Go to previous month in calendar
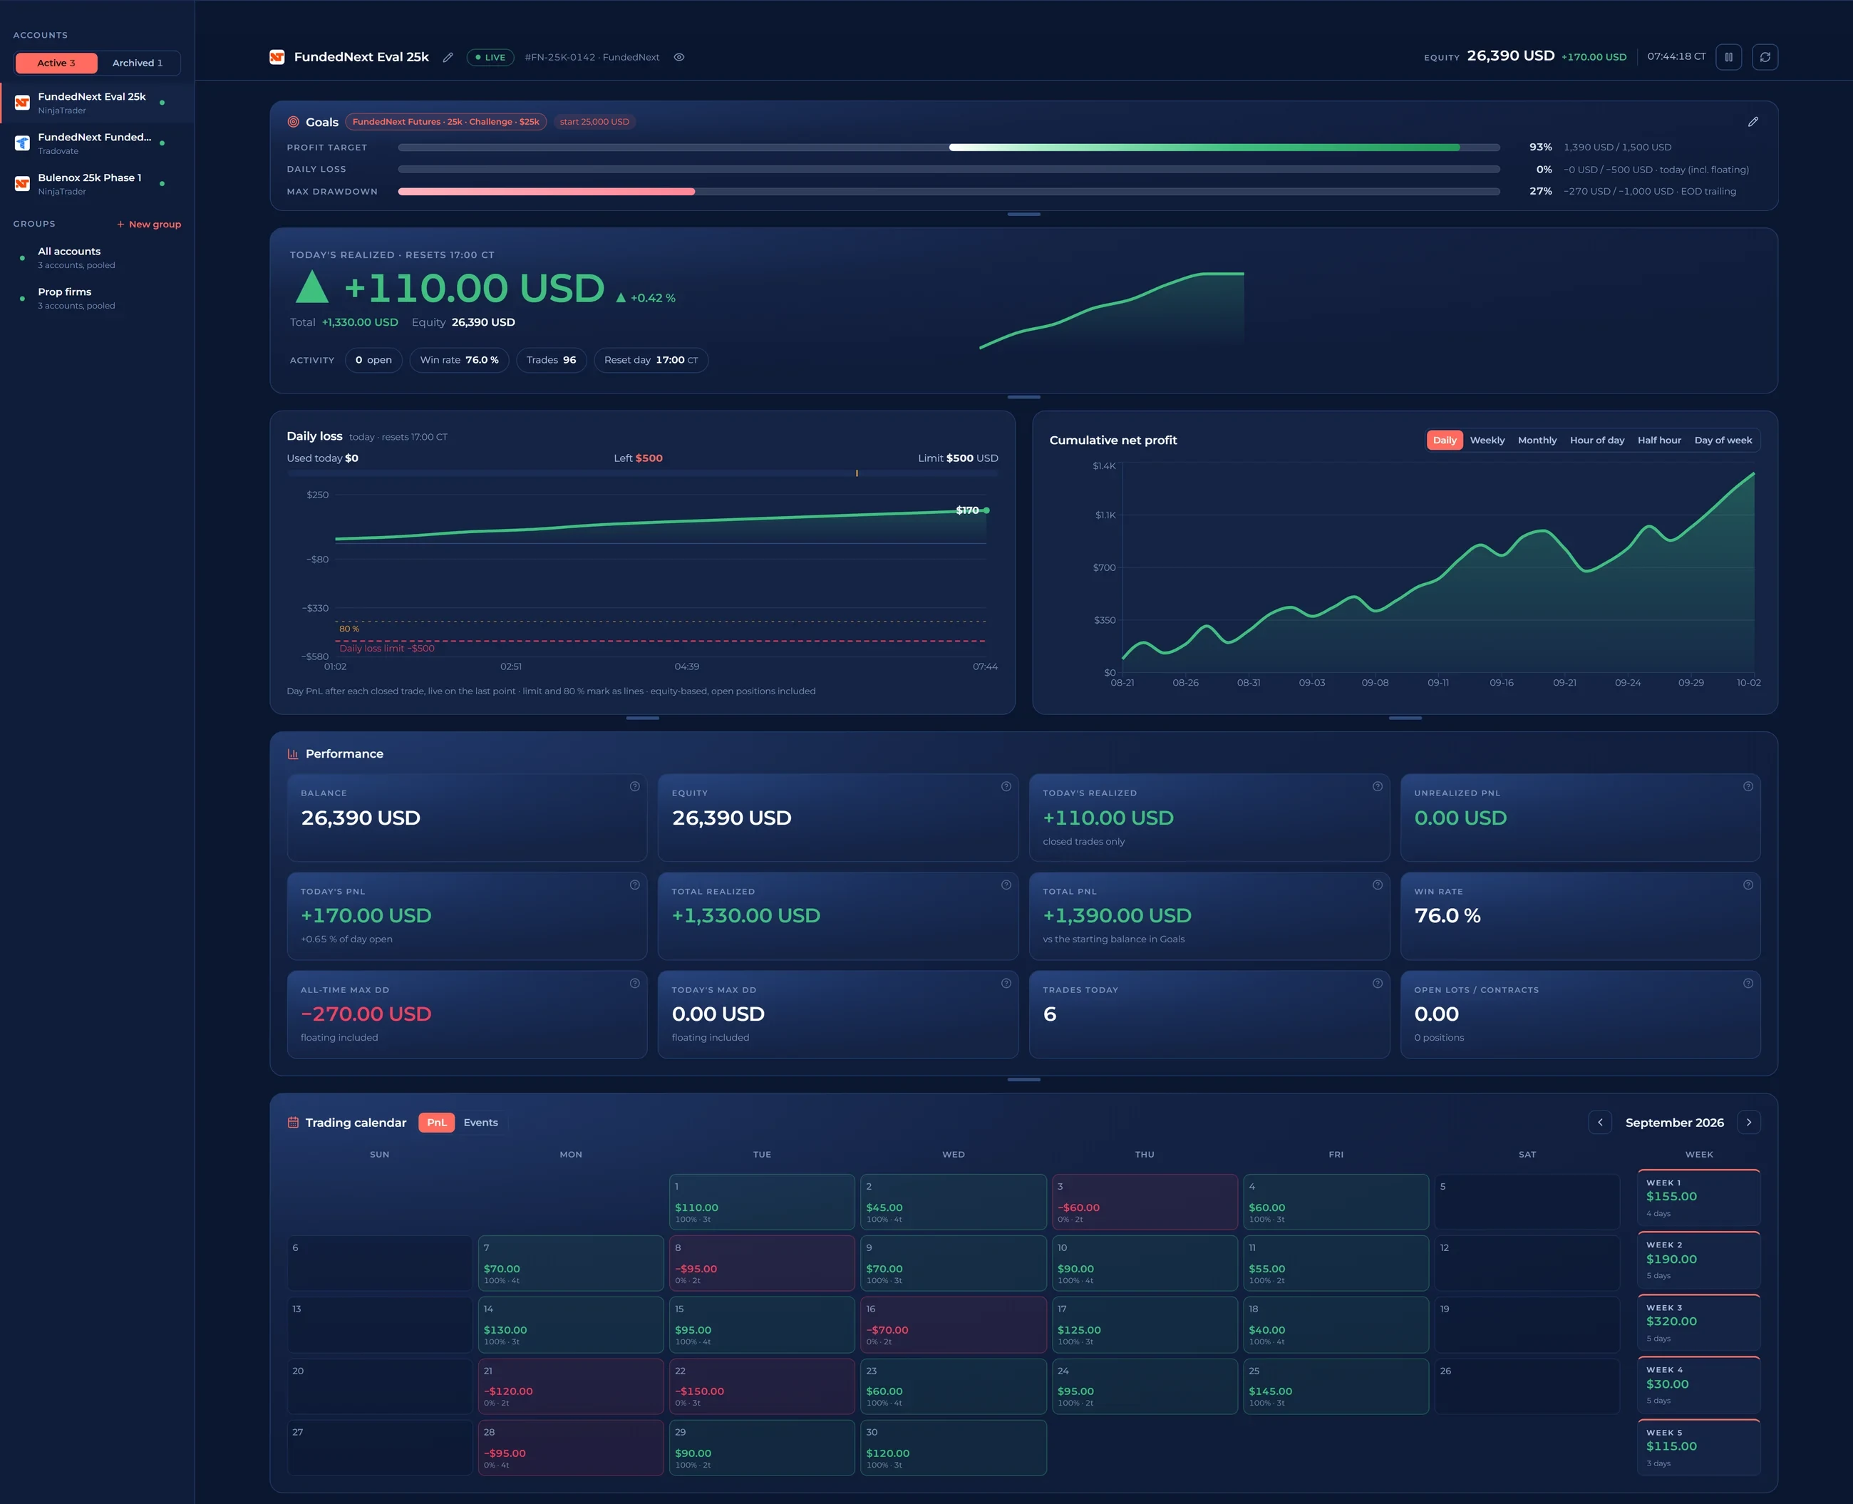1853x1504 pixels. click(1600, 1122)
